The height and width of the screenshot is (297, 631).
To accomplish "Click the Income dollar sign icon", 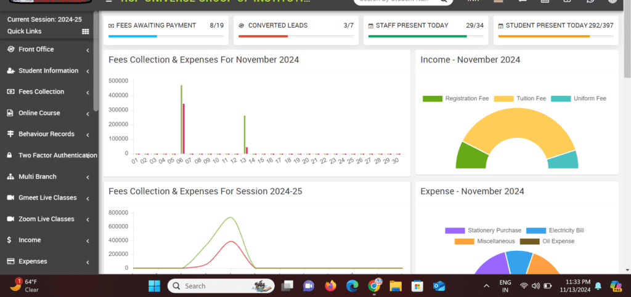I will (x=10, y=240).
